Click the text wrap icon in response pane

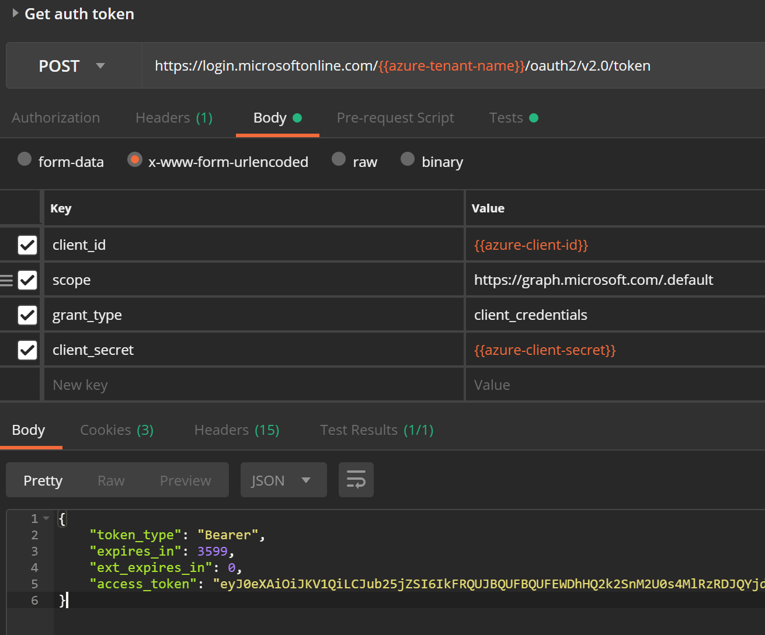click(x=356, y=480)
